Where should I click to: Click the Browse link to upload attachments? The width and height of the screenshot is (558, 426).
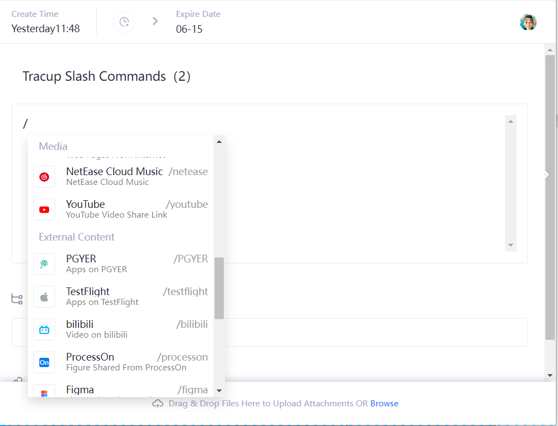click(384, 404)
